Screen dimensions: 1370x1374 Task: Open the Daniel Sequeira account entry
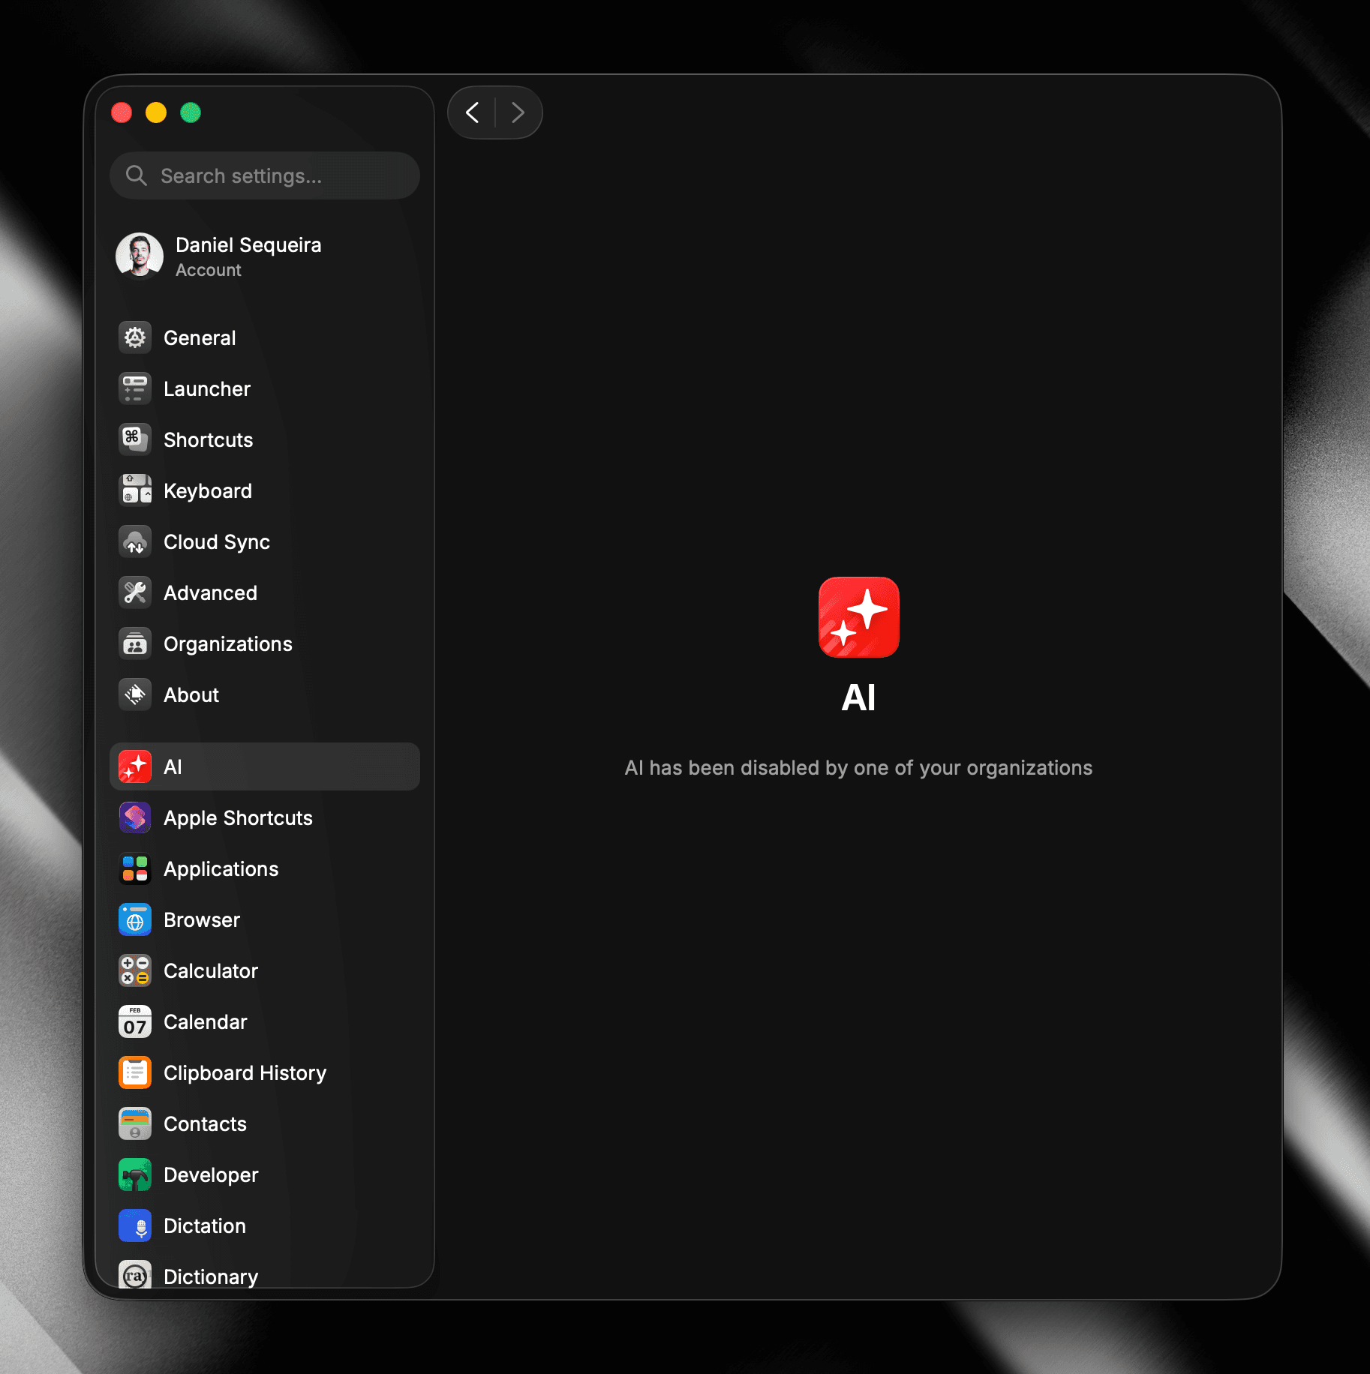(265, 256)
